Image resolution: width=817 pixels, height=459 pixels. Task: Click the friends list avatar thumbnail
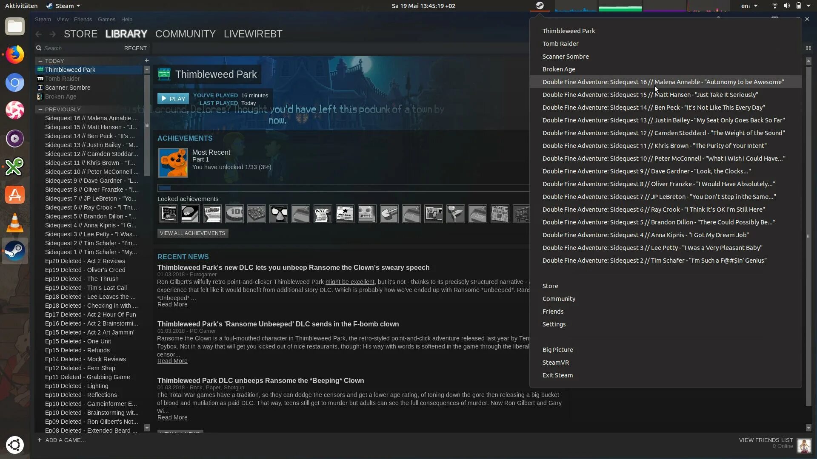(x=804, y=445)
